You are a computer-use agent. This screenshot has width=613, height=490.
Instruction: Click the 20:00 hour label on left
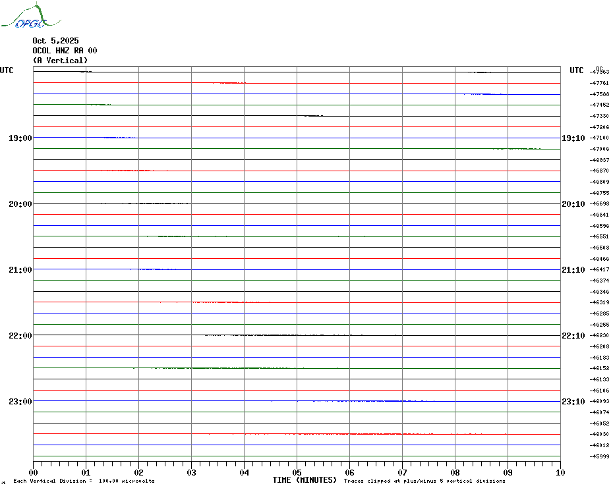click(20, 204)
